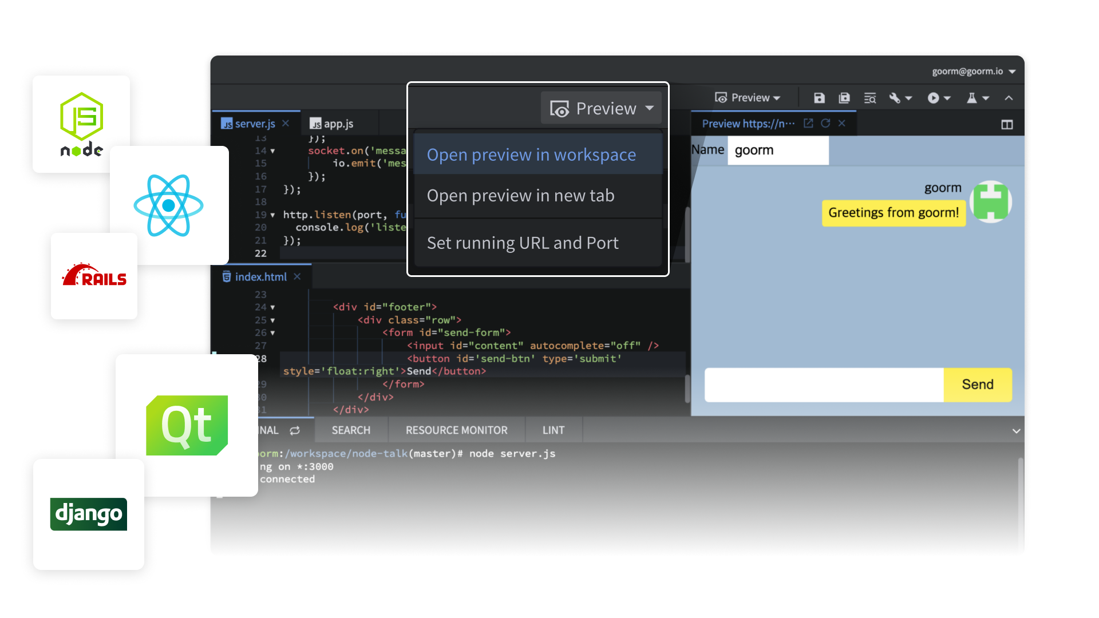Click the JS file icon on app.js tab
The height and width of the screenshot is (618, 1099).
coord(315,124)
